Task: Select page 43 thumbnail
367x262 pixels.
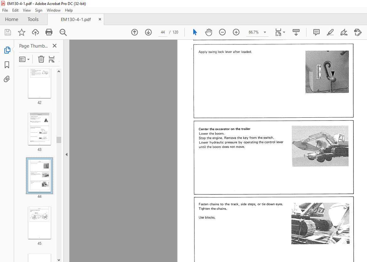Action: tap(40, 129)
